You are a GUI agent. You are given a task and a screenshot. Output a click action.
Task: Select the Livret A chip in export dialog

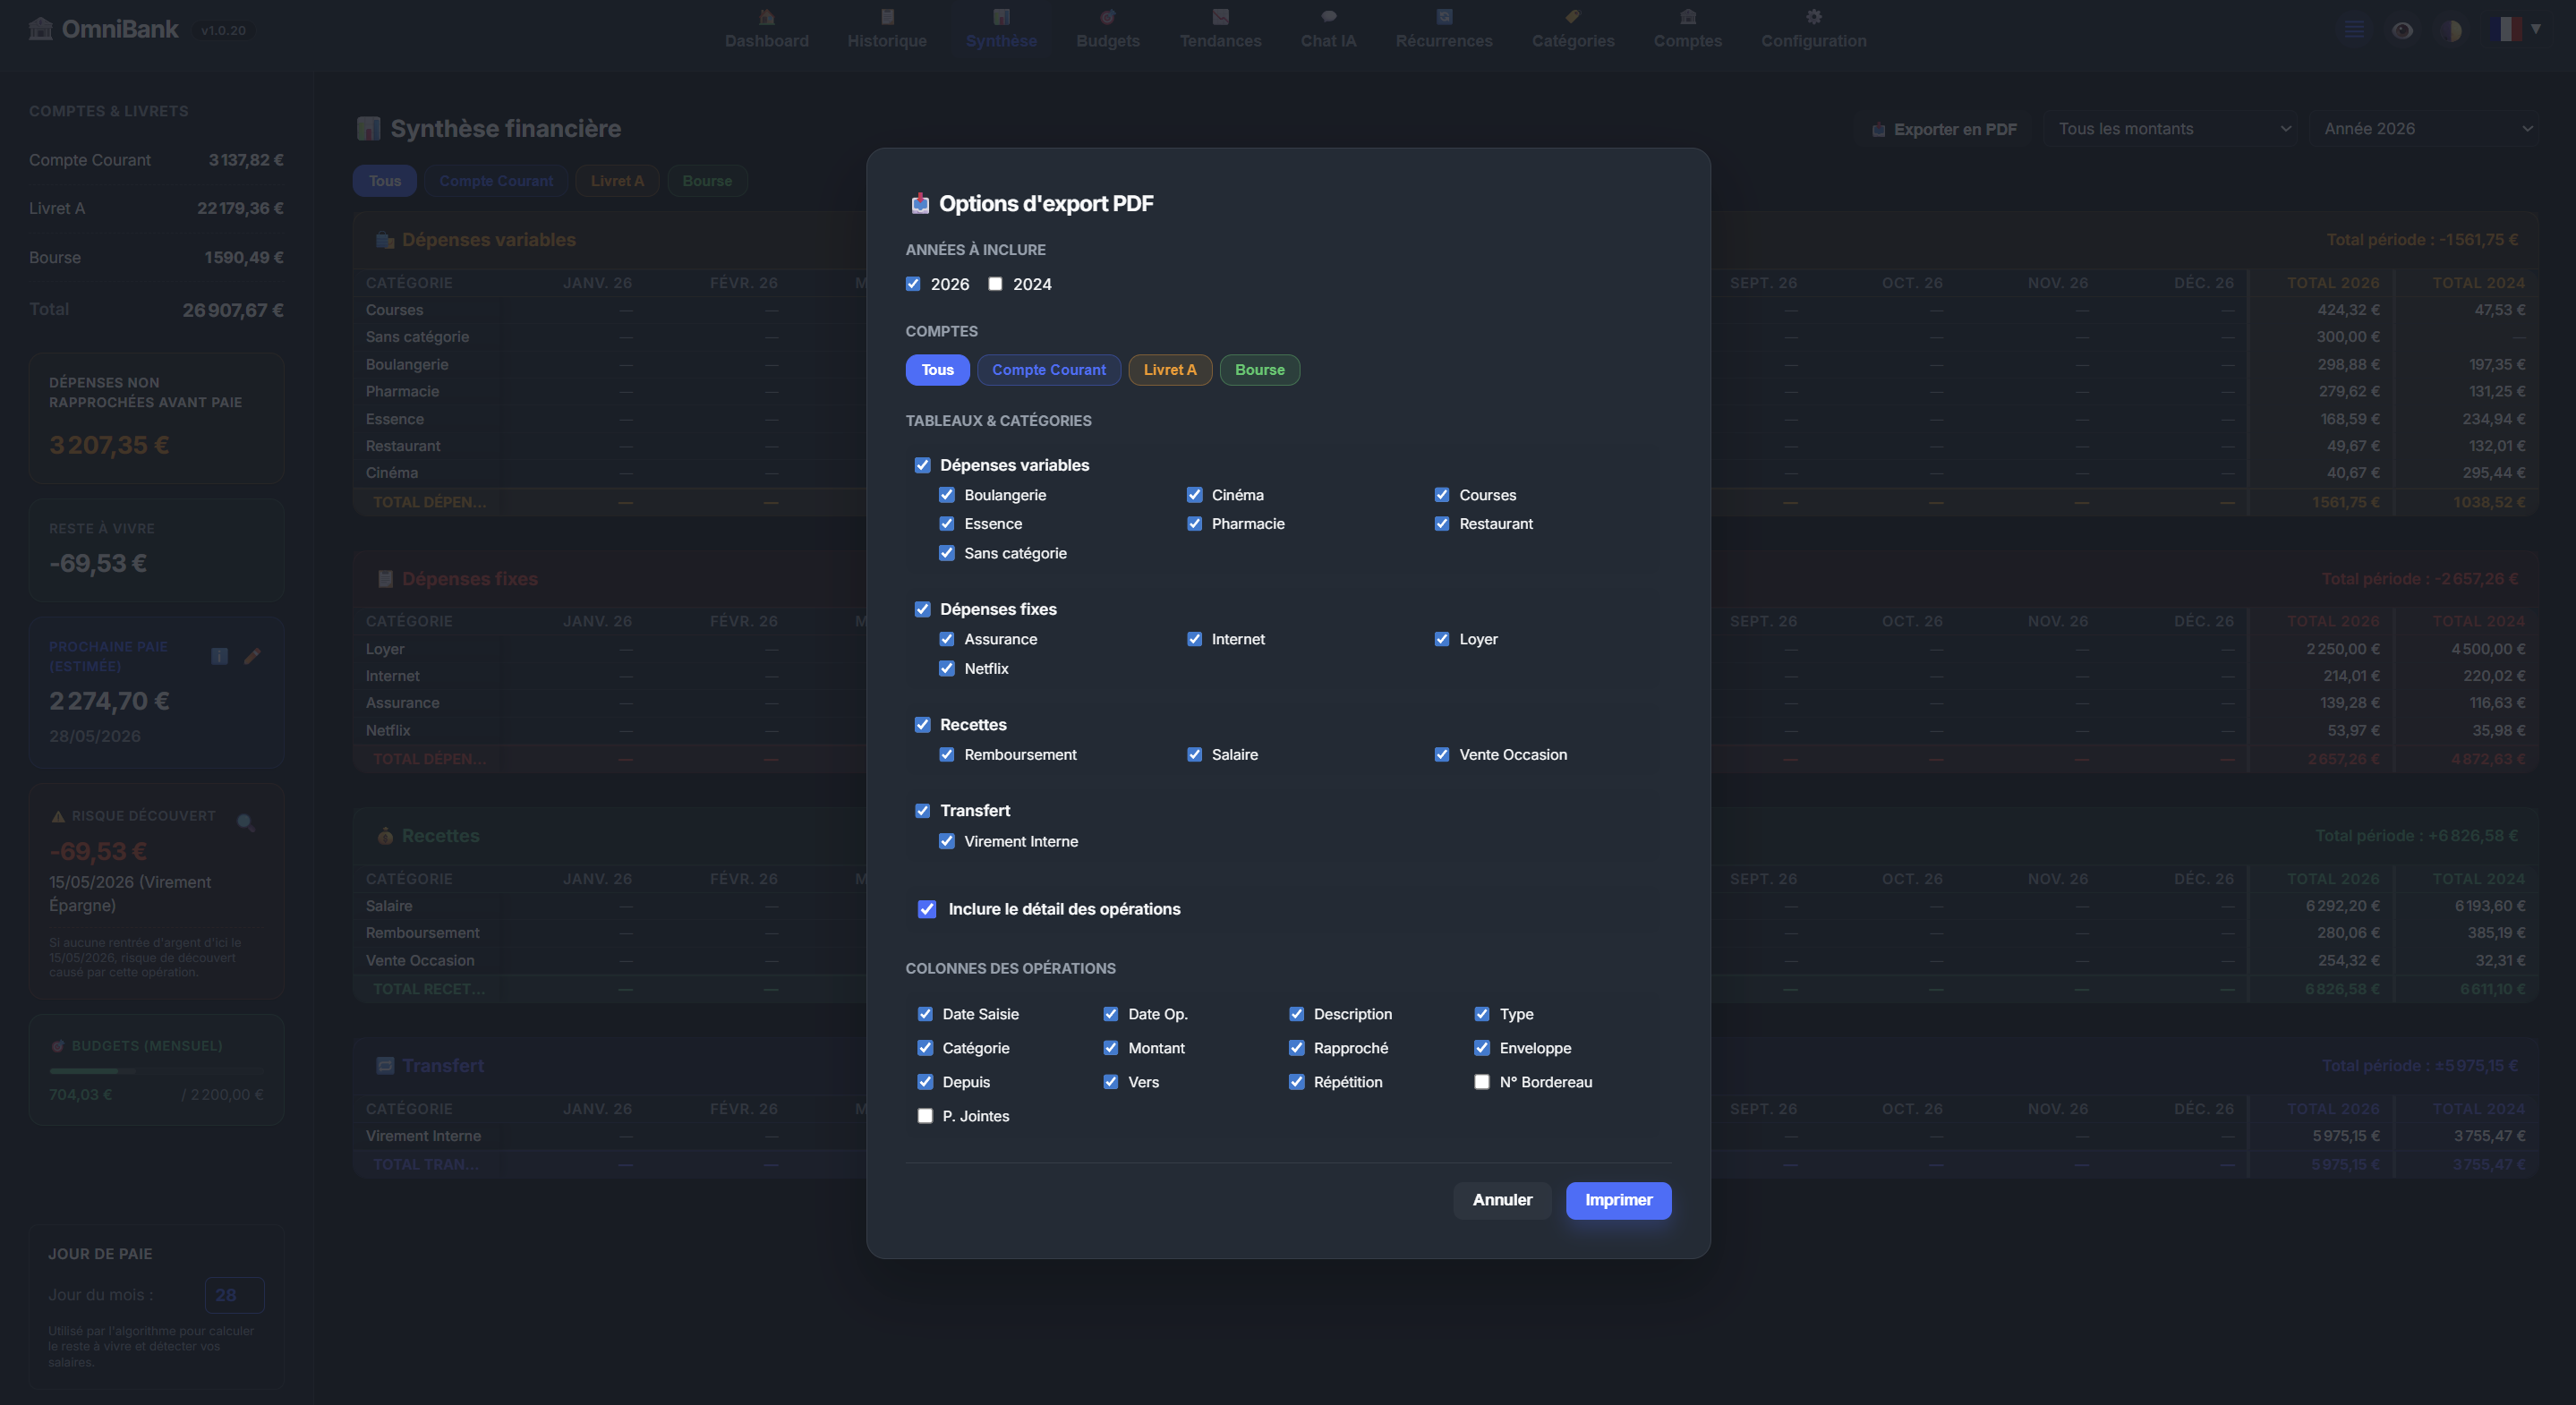point(1170,370)
